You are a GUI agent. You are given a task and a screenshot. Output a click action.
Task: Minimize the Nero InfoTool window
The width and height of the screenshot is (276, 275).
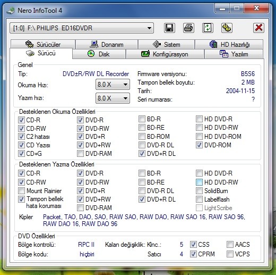222,9
